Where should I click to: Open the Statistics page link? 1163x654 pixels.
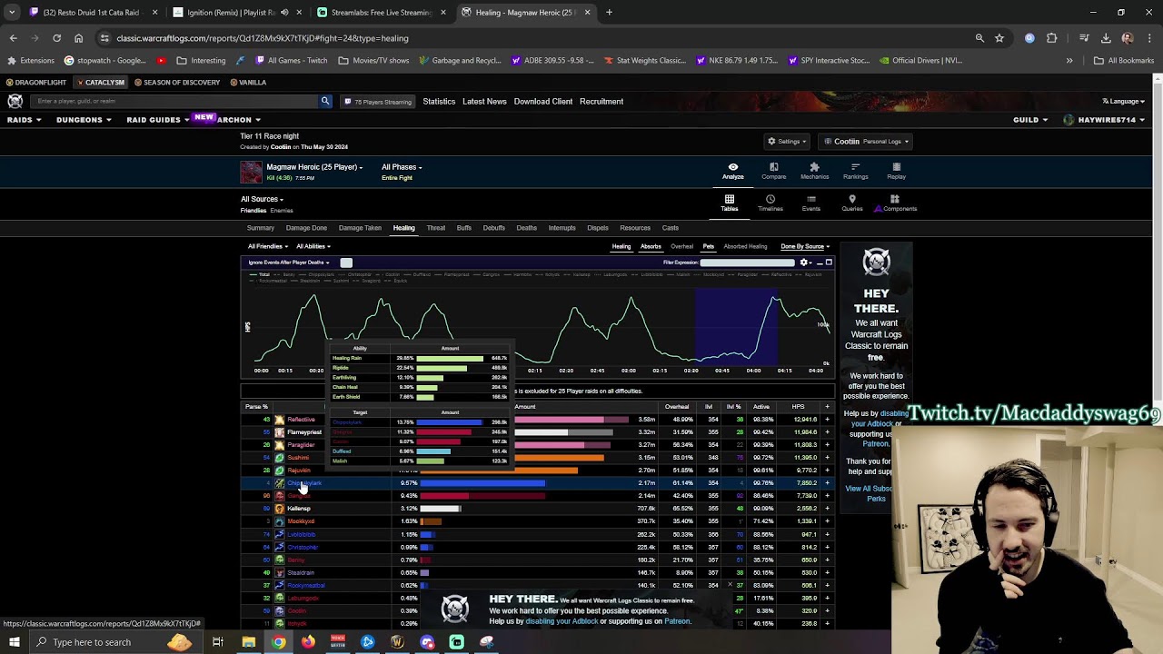pyautogui.click(x=439, y=102)
